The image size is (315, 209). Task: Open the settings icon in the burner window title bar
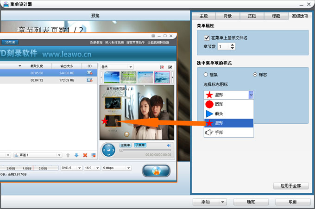pyautogui.click(x=153, y=36)
